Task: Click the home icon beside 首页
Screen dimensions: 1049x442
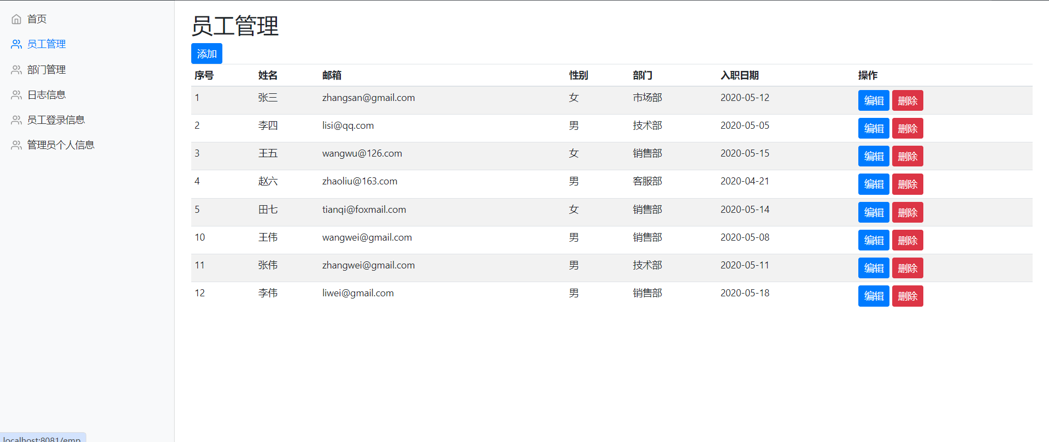Action: 16,19
